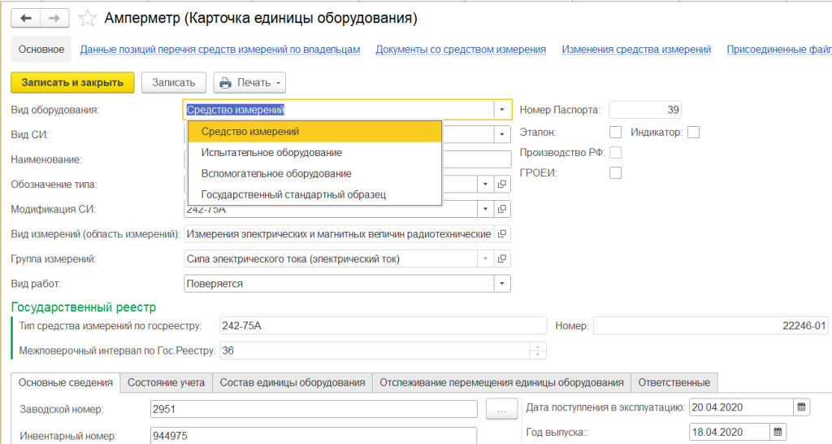Switch to the Состояние учета tab

pos(167,382)
